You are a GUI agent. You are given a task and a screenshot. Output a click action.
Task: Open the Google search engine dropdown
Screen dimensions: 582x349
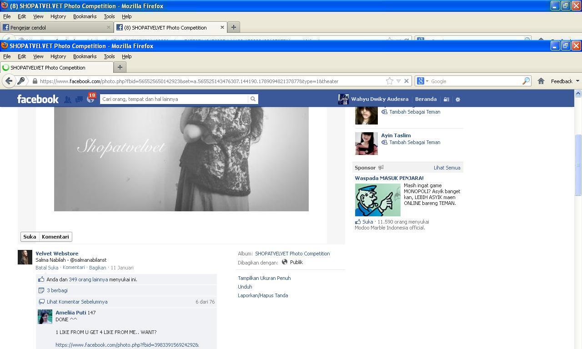click(x=422, y=81)
